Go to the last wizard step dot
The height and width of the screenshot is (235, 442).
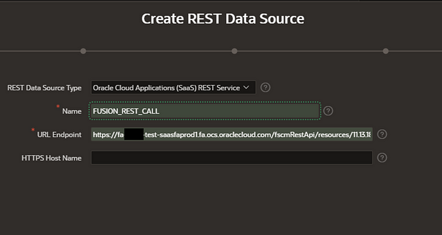(x=386, y=51)
